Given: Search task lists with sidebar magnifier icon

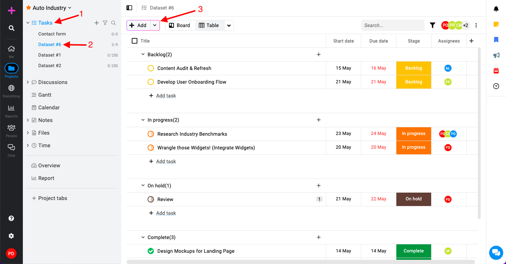Looking at the screenshot, I should (x=113, y=23).
